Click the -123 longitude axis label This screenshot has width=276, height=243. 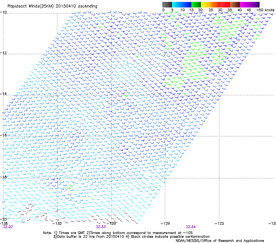point(219,224)
